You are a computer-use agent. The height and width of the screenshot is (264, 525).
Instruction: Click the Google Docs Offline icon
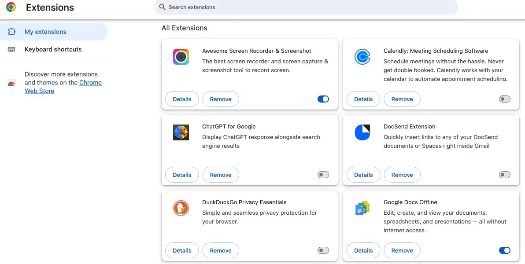(x=362, y=208)
